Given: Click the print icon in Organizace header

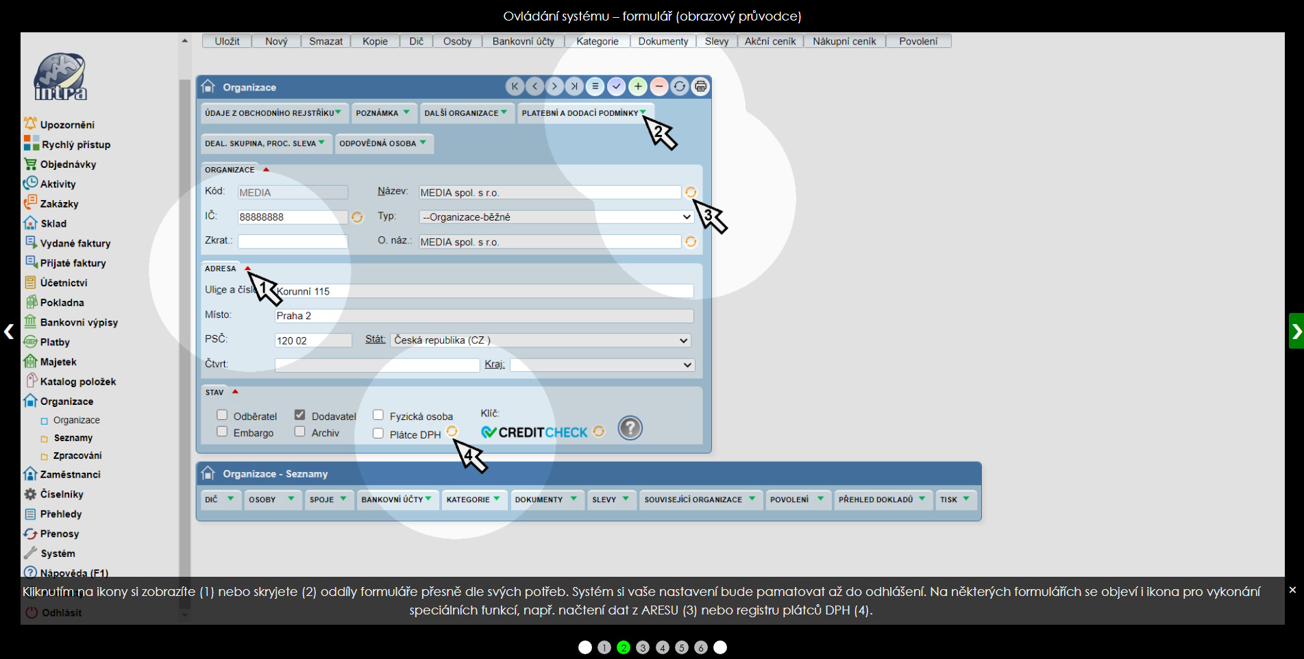Looking at the screenshot, I should point(700,86).
